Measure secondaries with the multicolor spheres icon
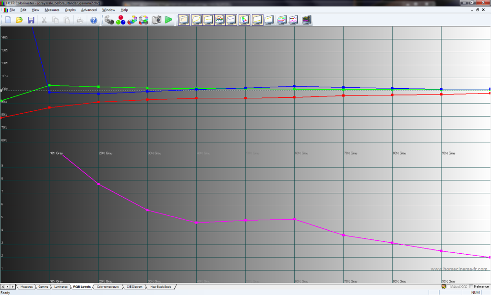 click(x=132, y=20)
